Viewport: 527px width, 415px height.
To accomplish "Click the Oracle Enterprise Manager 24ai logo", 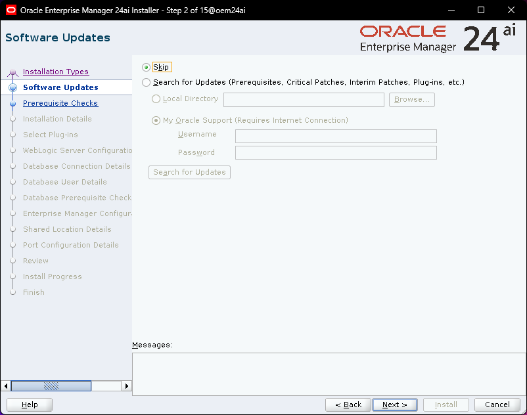I will tap(438, 39).
